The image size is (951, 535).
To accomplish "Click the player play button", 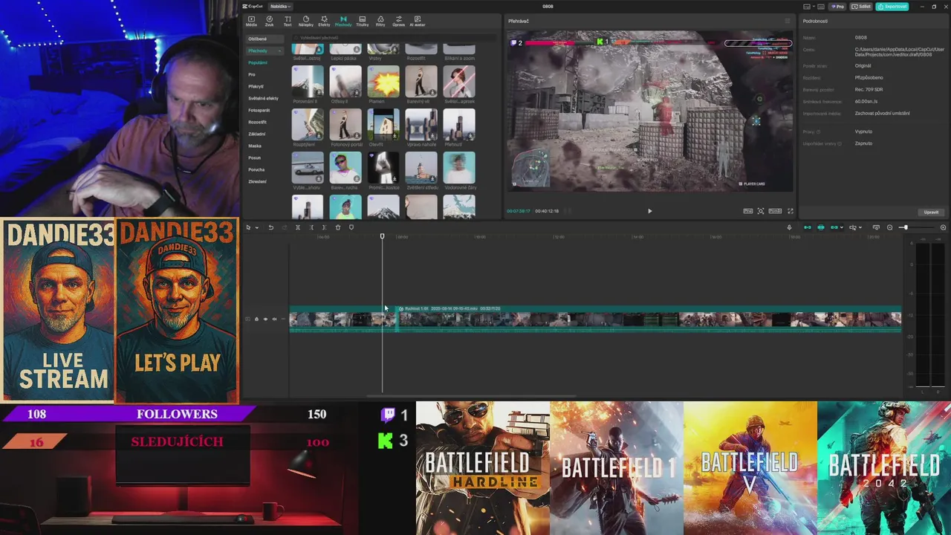I will coord(649,211).
